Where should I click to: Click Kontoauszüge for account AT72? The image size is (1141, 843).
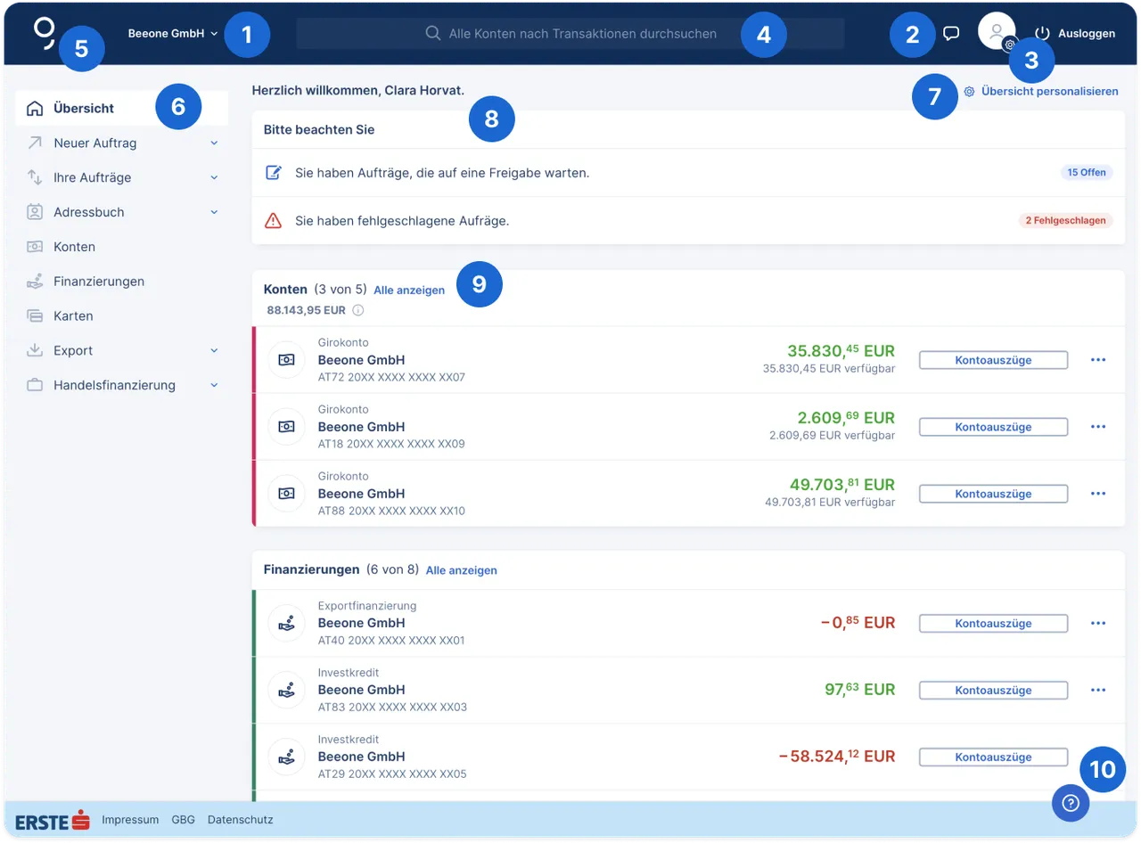pyautogui.click(x=993, y=360)
